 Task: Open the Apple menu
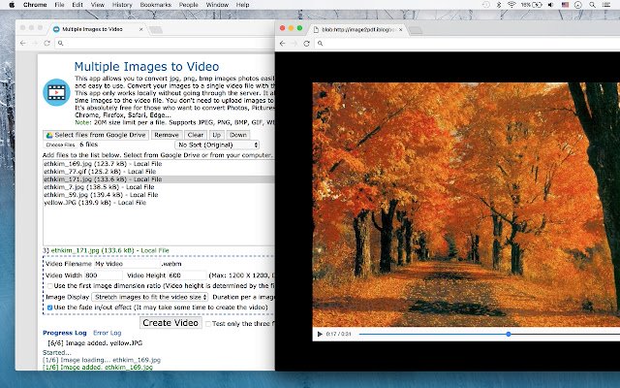point(12,5)
